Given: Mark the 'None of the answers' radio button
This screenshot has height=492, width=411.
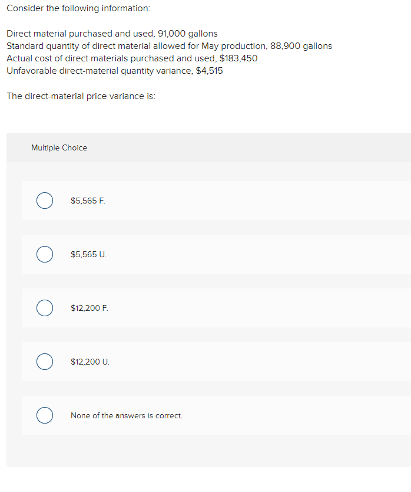Looking at the screenshot, I should (45, 415).
